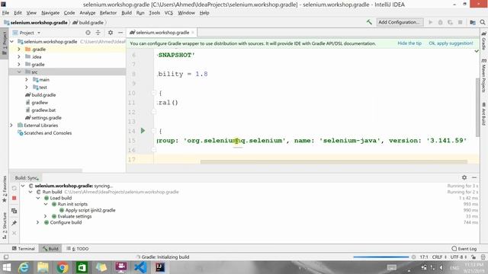Collapse Load build node
The width and height of the screenshot is (488, 274).
[x=37, y=198]
